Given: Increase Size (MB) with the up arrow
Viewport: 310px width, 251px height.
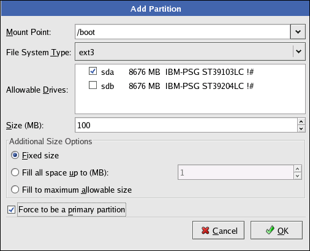Looking at the screenshot, I should (x=301, y=122).
